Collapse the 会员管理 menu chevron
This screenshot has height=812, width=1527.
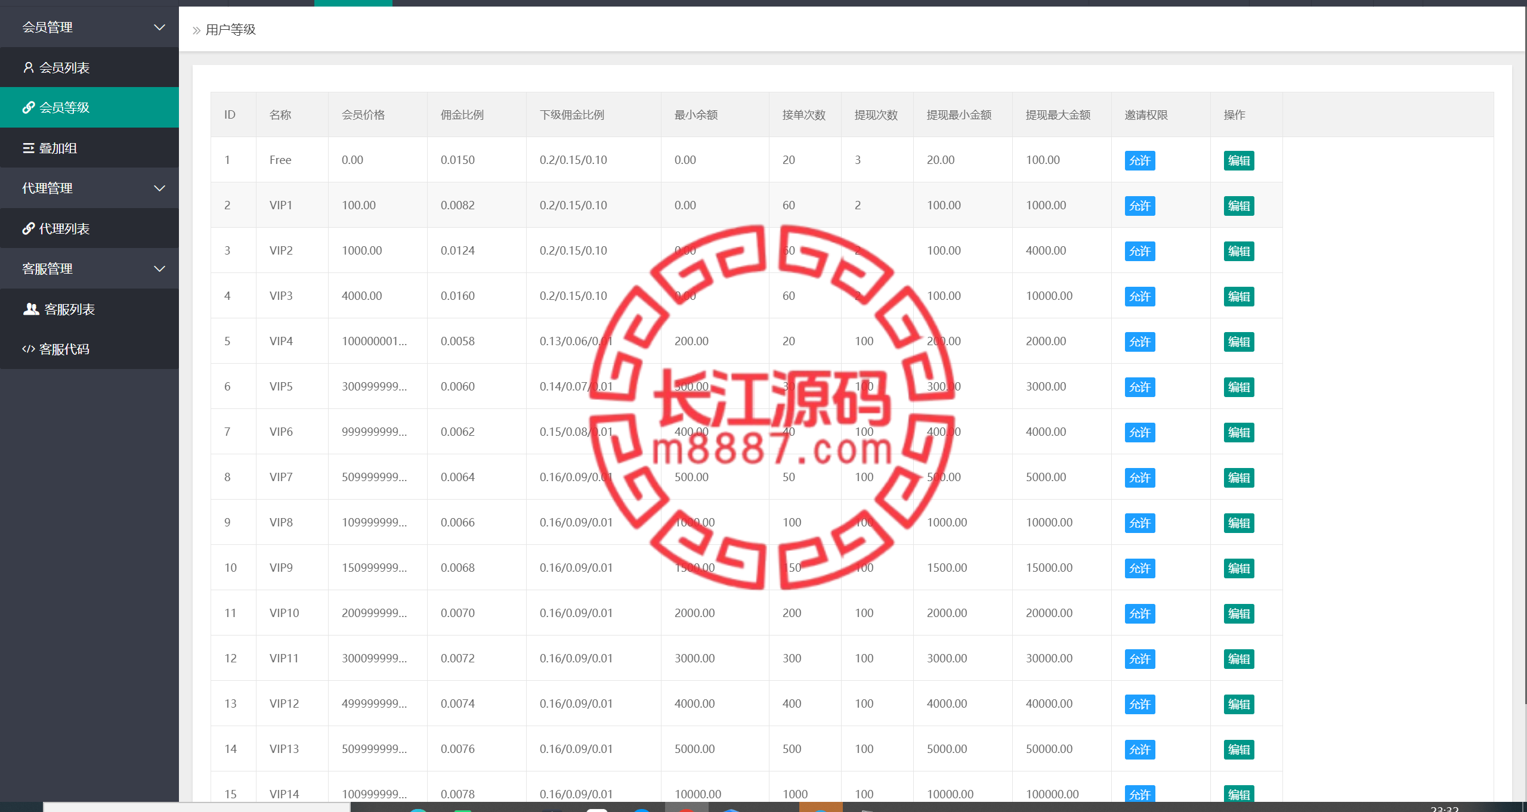(159, 27)
